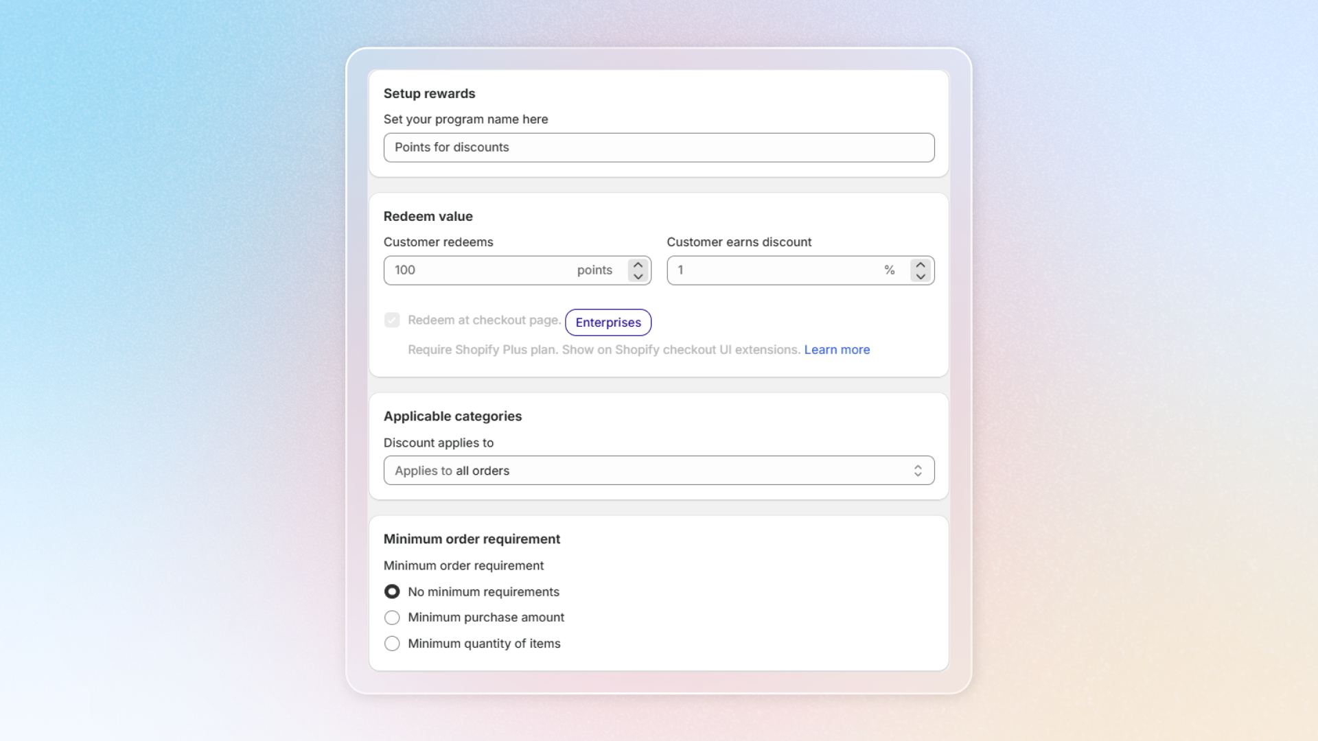Focus the Customer redeems points field
The width and height of the screenshot is (1318, 741).
(481, 270)
